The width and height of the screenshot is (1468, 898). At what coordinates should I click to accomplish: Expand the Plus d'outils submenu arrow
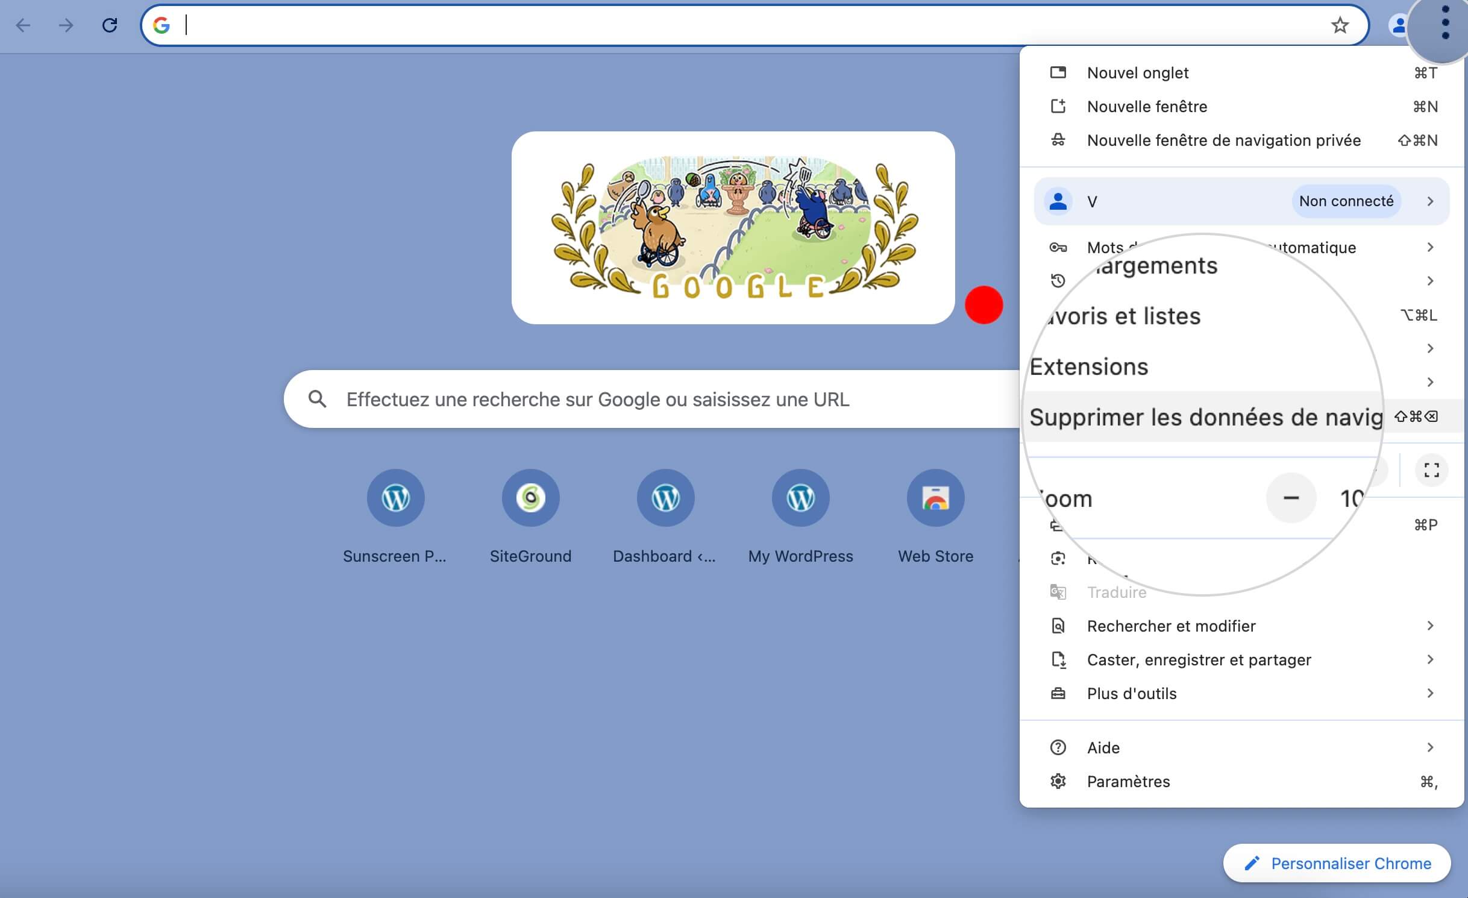click(x=1430, y=694)
